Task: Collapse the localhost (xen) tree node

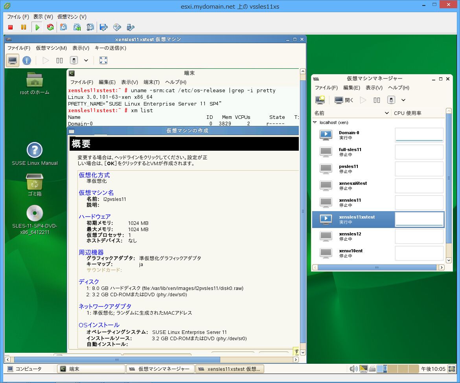Action: (x=315, y=122)
